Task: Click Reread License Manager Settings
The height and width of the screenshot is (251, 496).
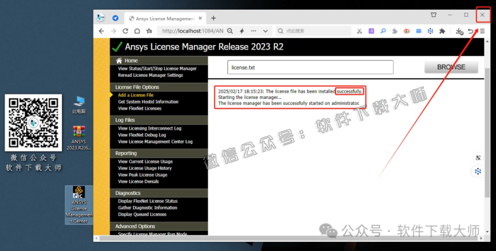Action: 150,75
